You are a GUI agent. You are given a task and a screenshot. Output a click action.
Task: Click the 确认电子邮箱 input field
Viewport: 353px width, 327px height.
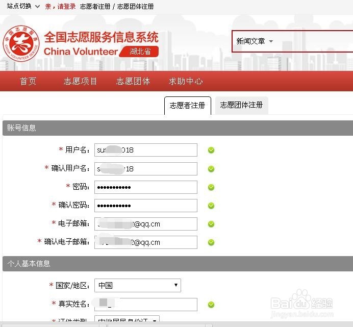pos(146,242)
